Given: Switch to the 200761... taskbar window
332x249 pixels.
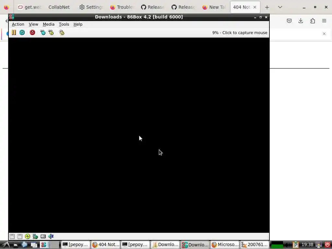Looking at the screenshot, I should (255, 245).
